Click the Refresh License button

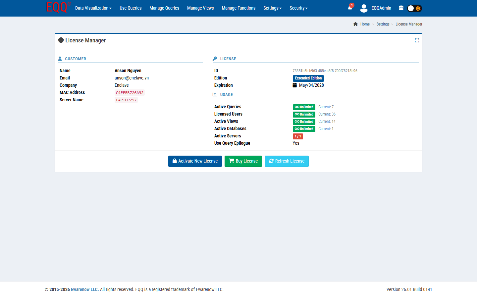(x=287, y=161)
